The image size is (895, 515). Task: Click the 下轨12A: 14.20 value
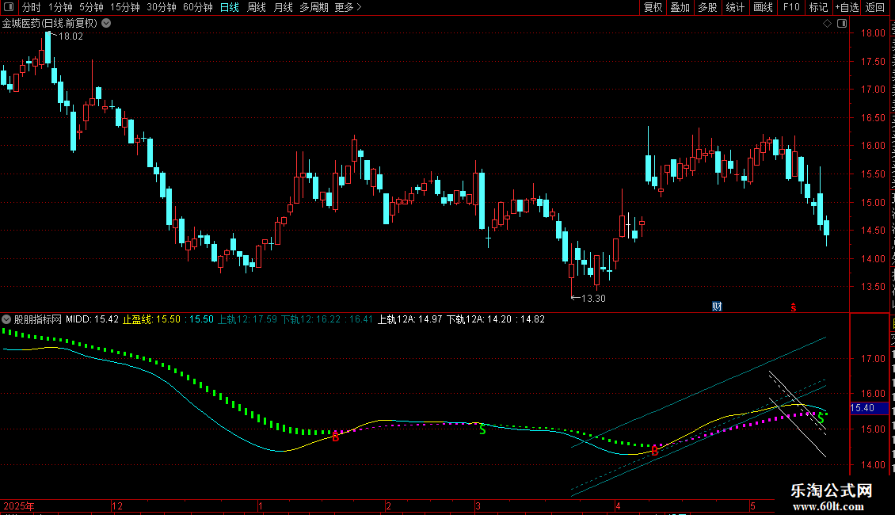point(479,320)
